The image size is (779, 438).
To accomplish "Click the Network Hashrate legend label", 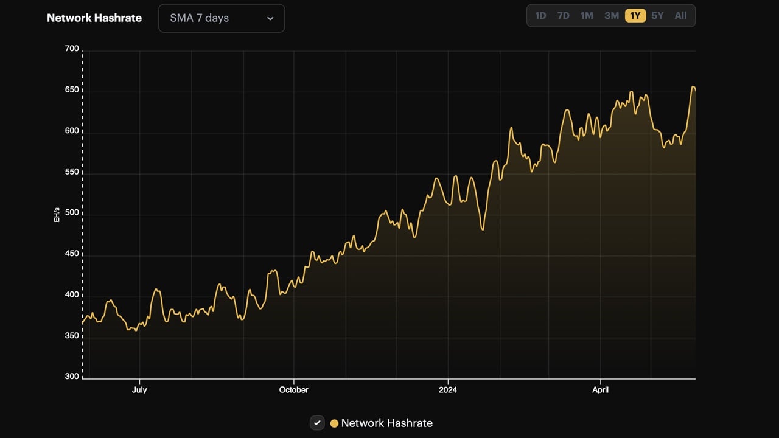I will click(x=386, y=423).
